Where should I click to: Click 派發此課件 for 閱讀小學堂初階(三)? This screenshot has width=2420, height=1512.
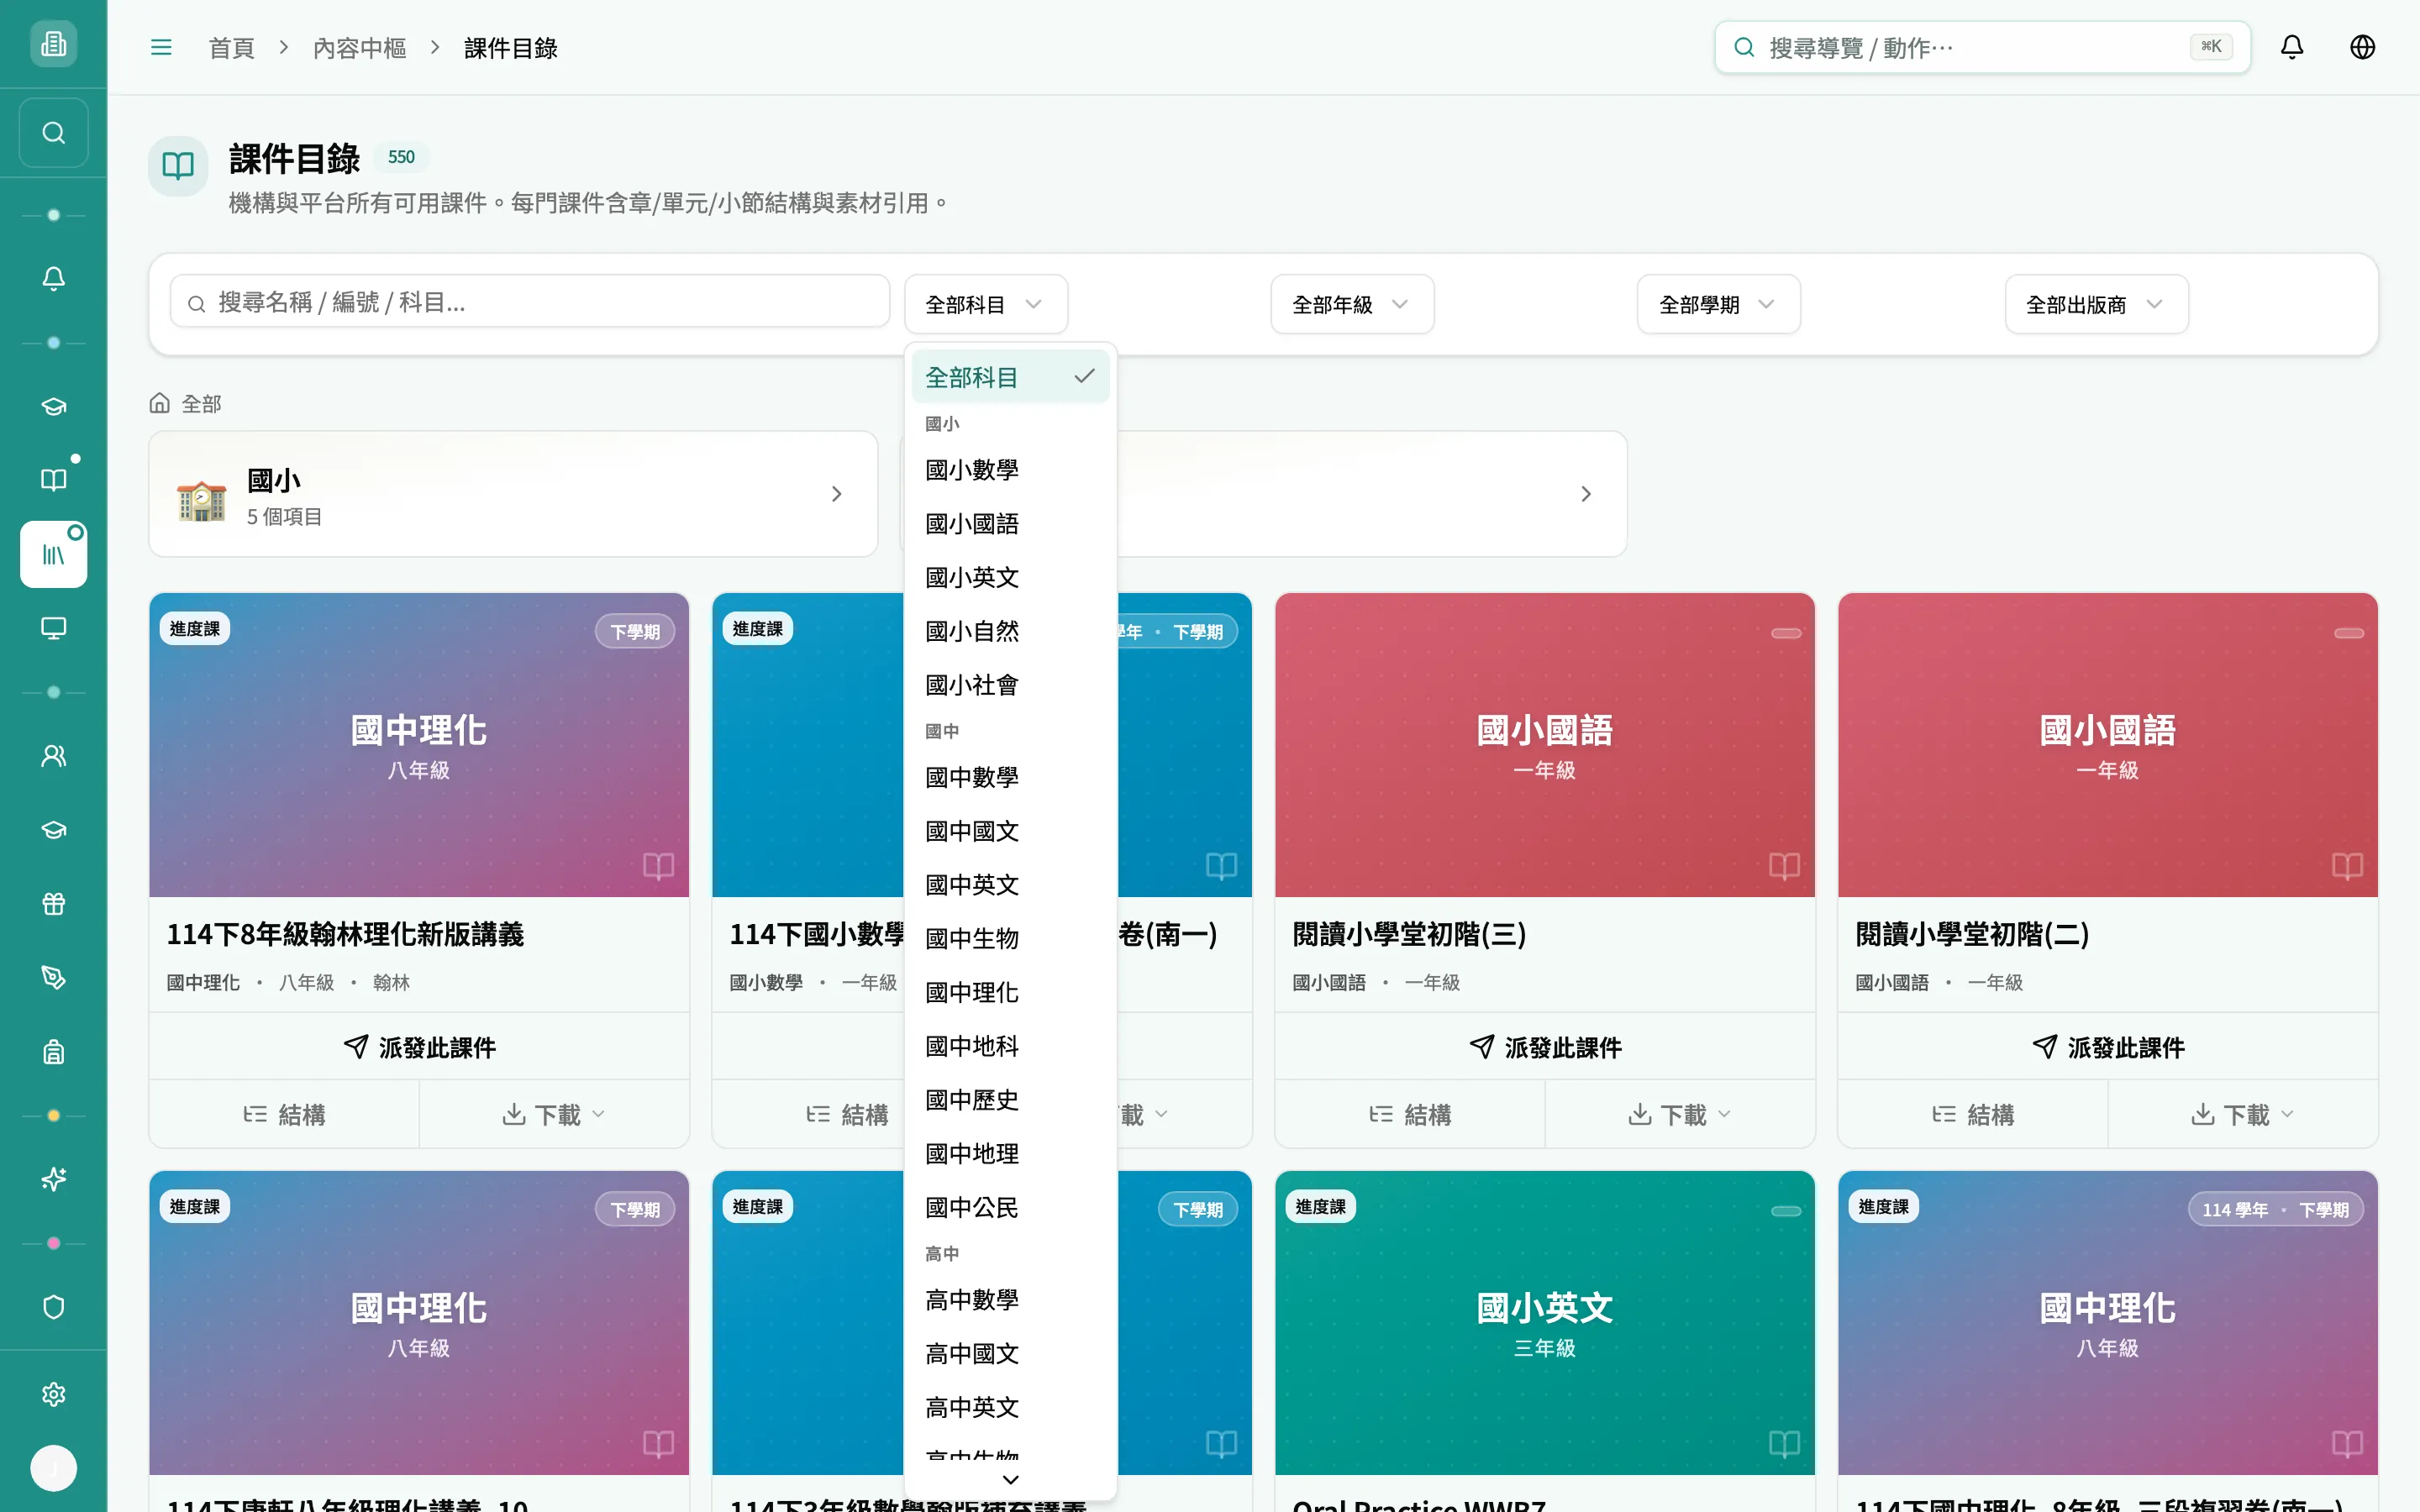pos(1545,1047)
